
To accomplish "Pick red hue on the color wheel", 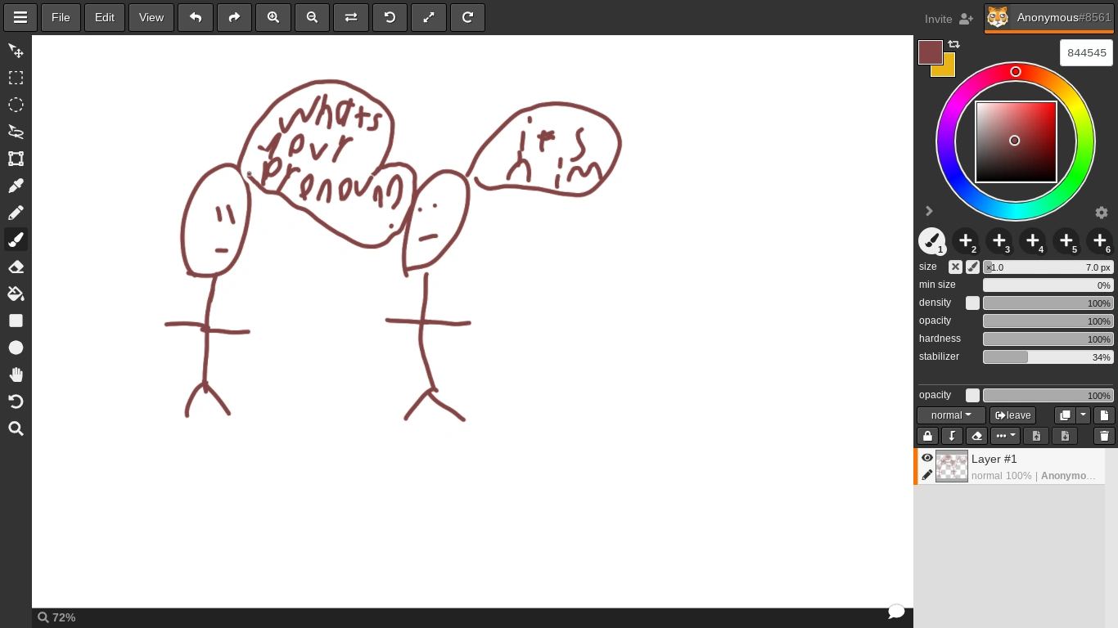I will coord(1016,72).
